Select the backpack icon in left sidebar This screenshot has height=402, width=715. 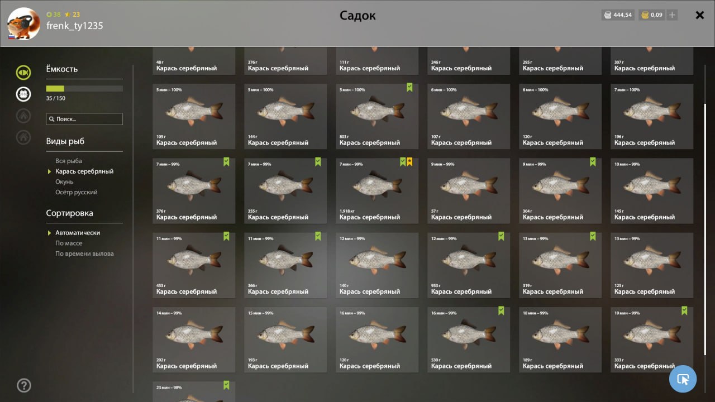23,94
